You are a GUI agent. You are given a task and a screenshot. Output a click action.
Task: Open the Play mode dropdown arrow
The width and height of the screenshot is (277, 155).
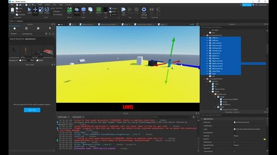tap(126, 15)
